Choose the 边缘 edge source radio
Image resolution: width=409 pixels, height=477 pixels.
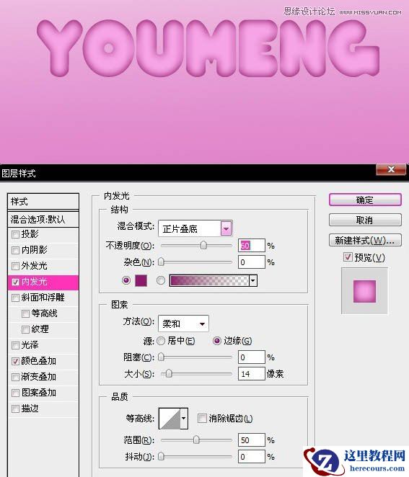217,341
